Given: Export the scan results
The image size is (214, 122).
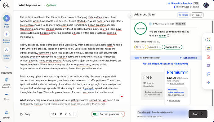Looking at the screenshot, I should click(197, 15).
